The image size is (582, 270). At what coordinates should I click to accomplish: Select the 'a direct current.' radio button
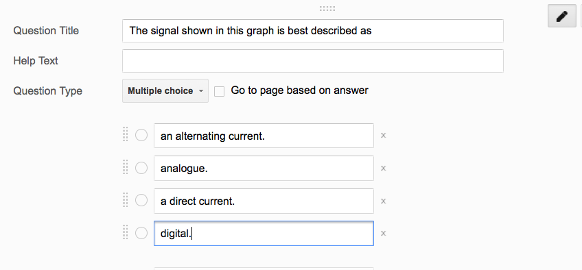click(141, 200)
